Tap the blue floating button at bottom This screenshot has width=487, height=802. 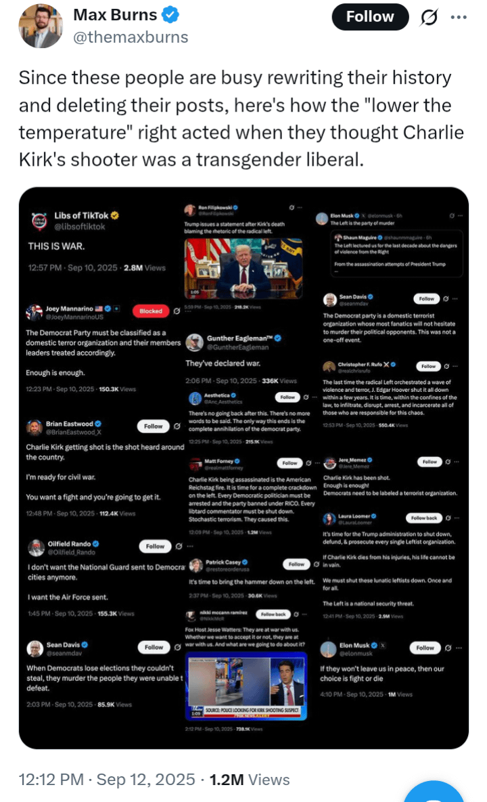(x=434, y=791)
